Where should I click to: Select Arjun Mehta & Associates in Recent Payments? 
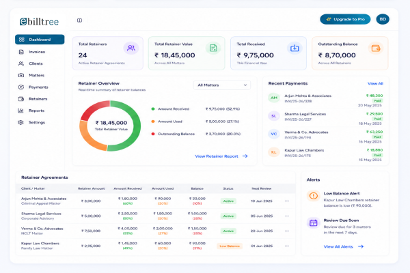pos(307,96)
